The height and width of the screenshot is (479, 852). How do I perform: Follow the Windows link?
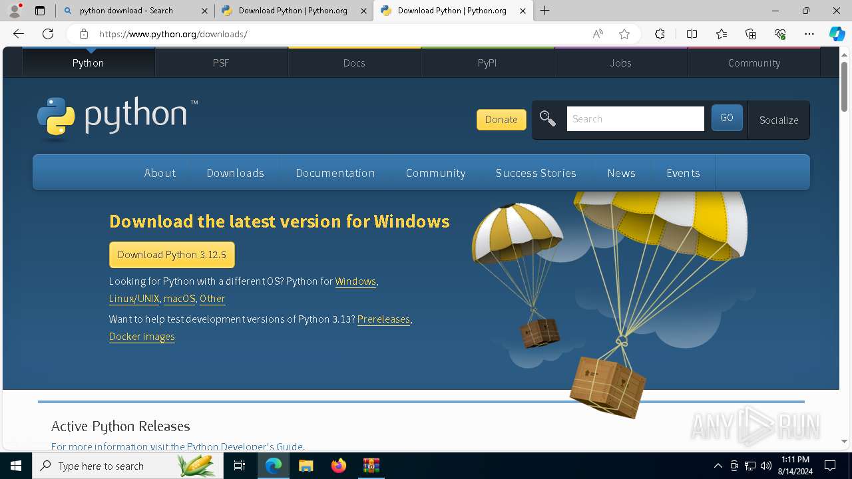(355, 281)
